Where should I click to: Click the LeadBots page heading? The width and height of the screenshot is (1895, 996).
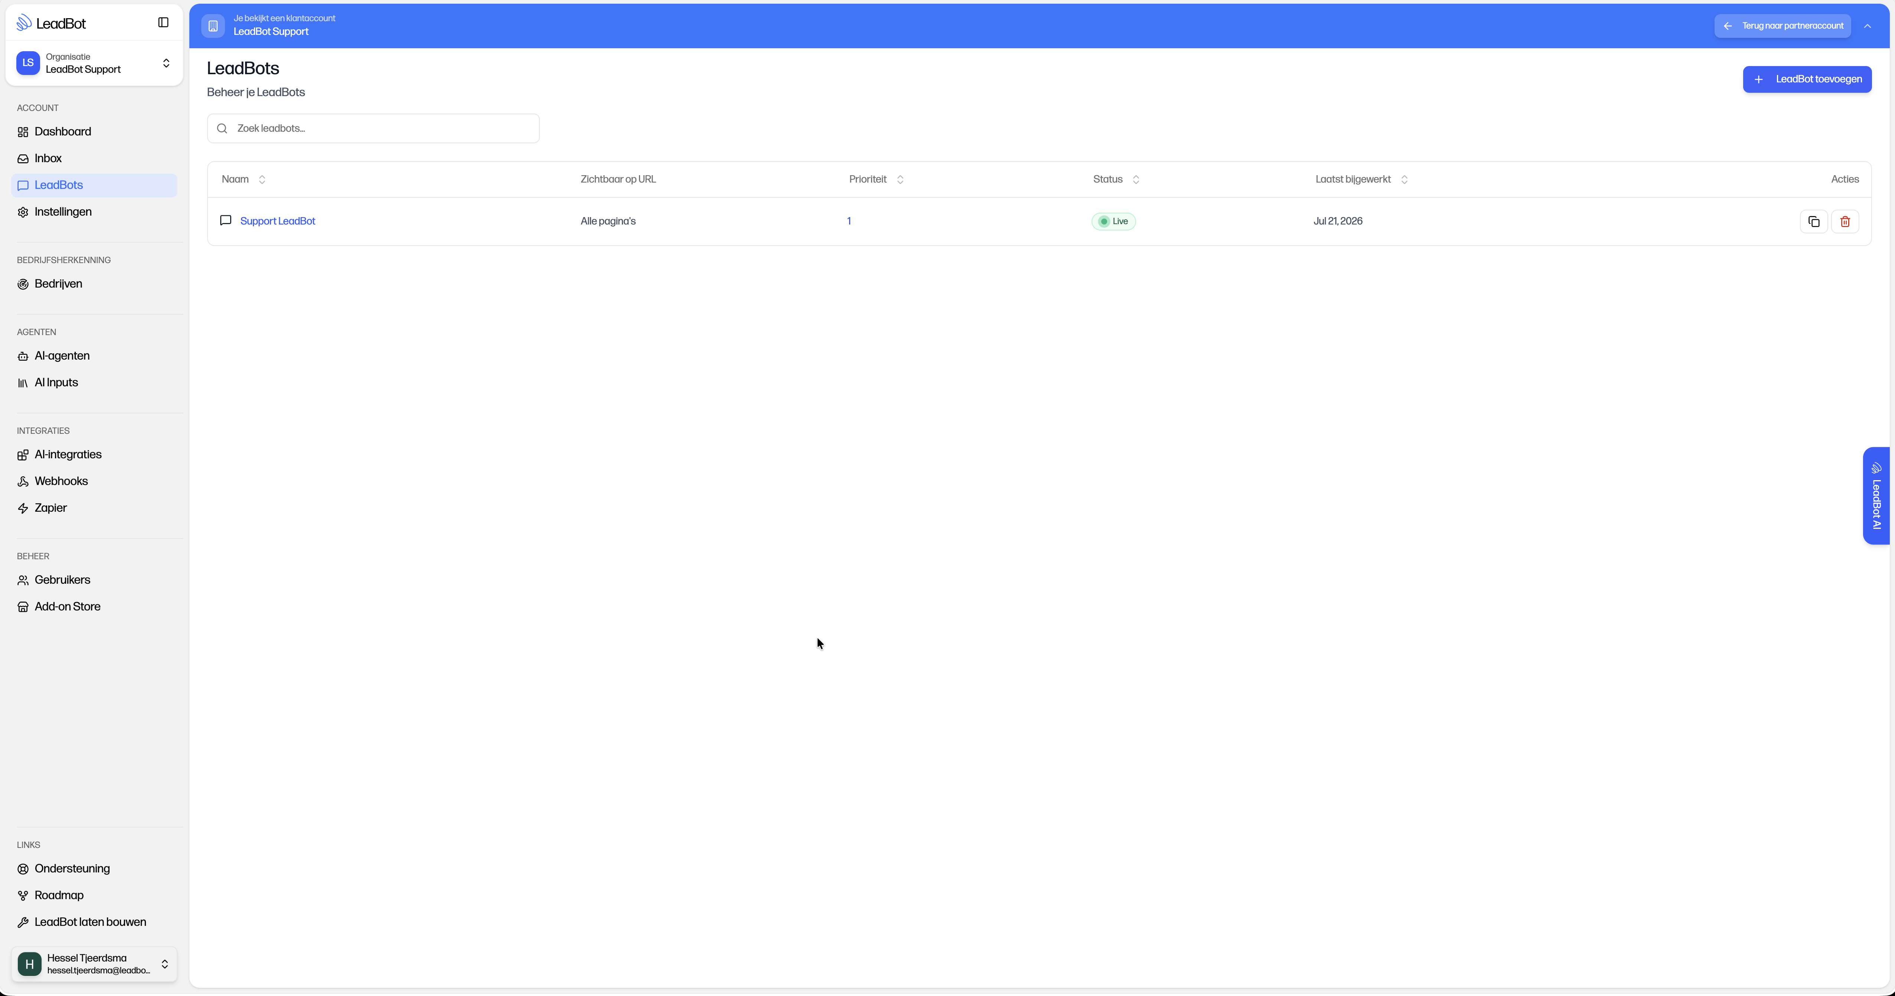tap(243, 68)
